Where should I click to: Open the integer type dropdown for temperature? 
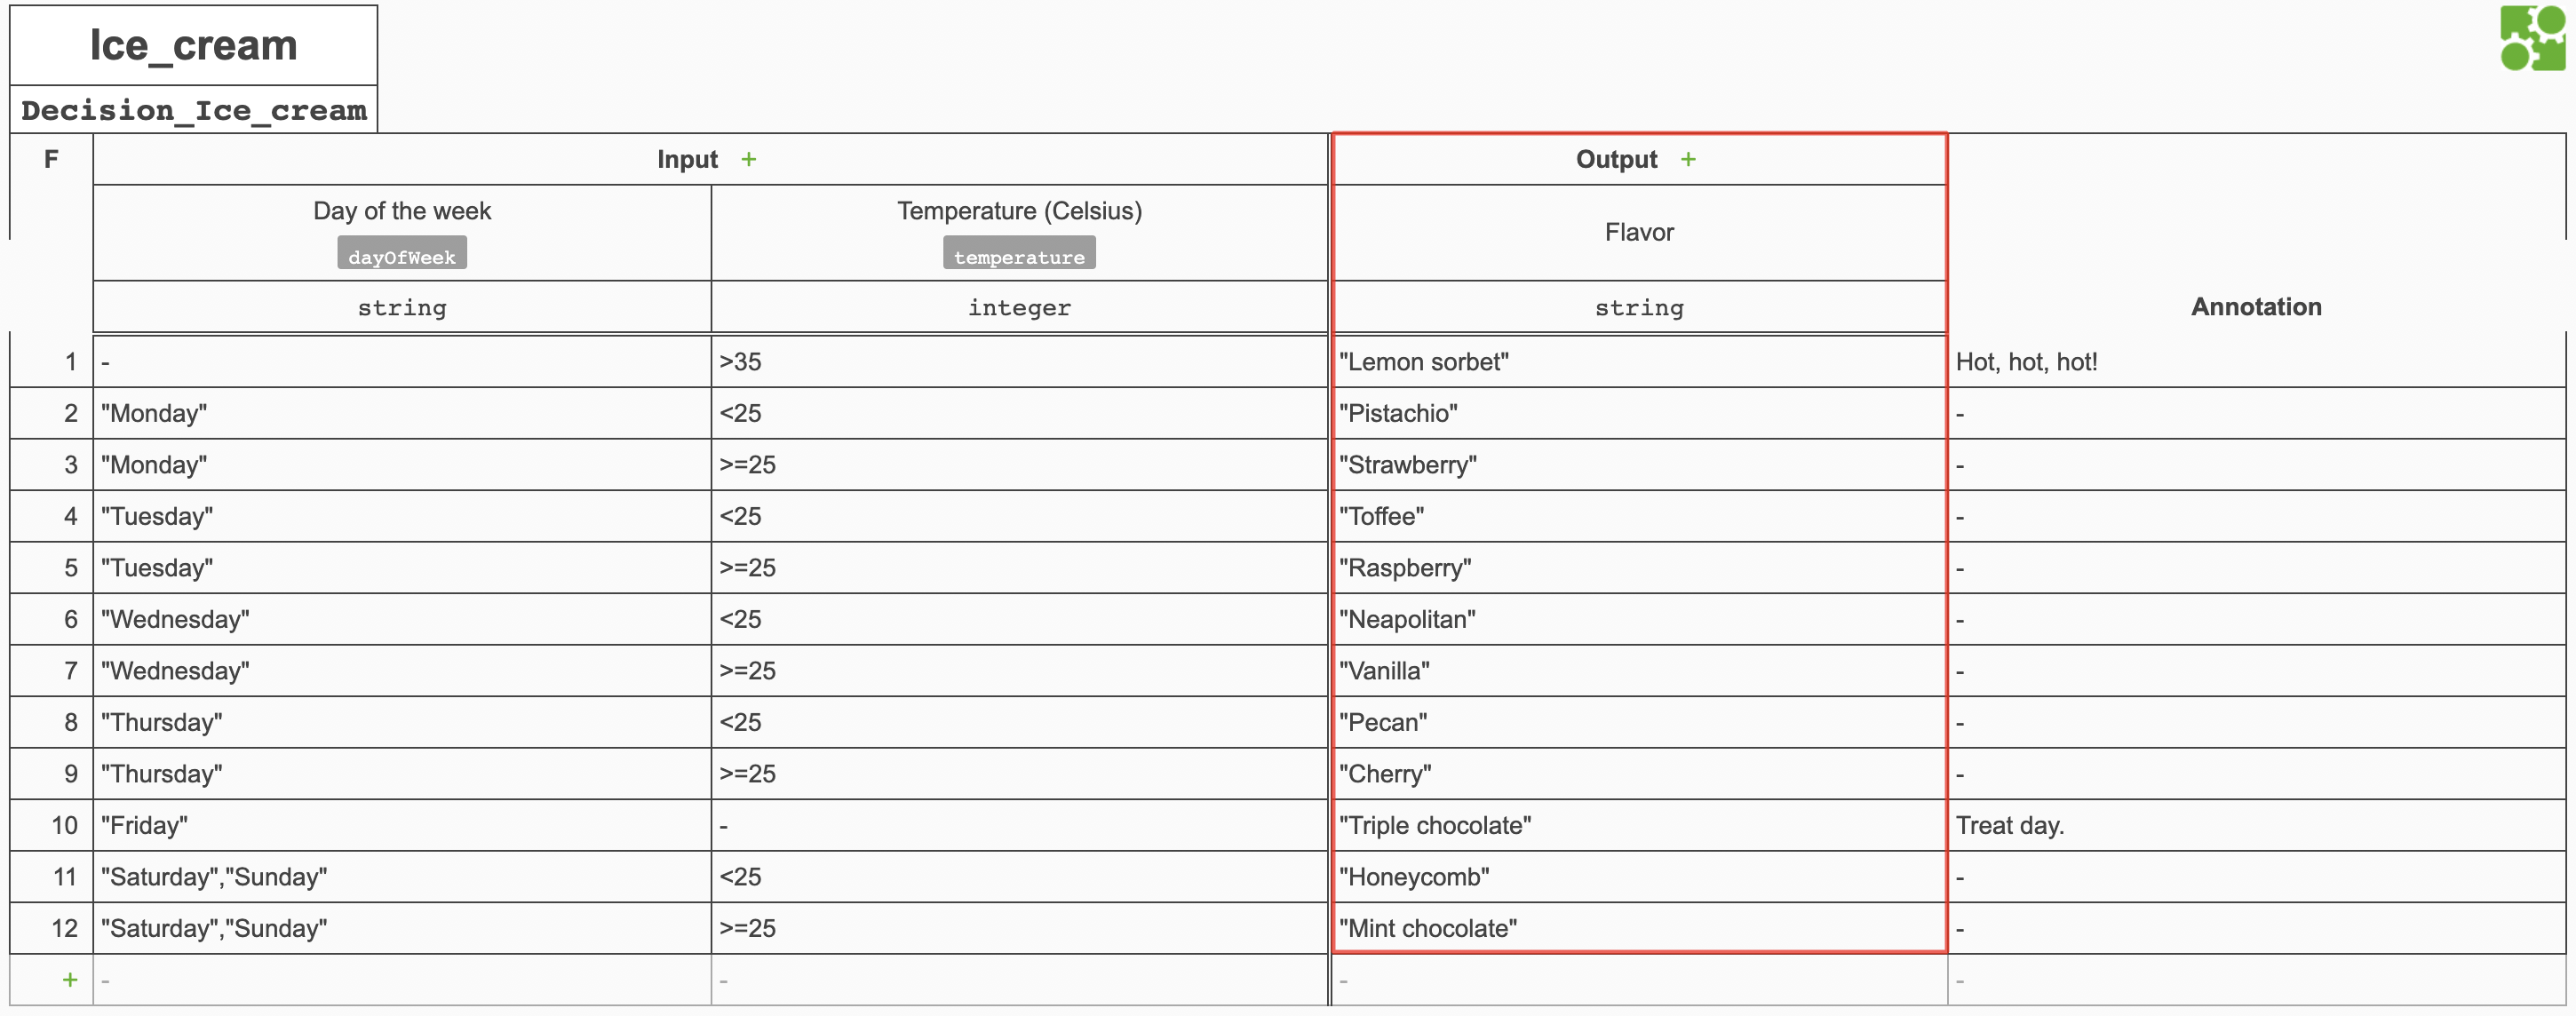point(1018,307)
